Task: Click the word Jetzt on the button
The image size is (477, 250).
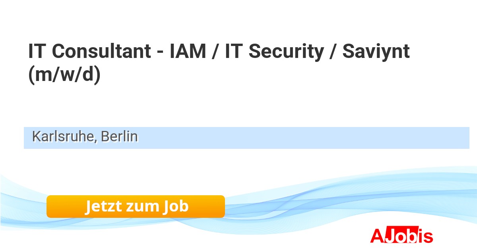Action: 103,206
